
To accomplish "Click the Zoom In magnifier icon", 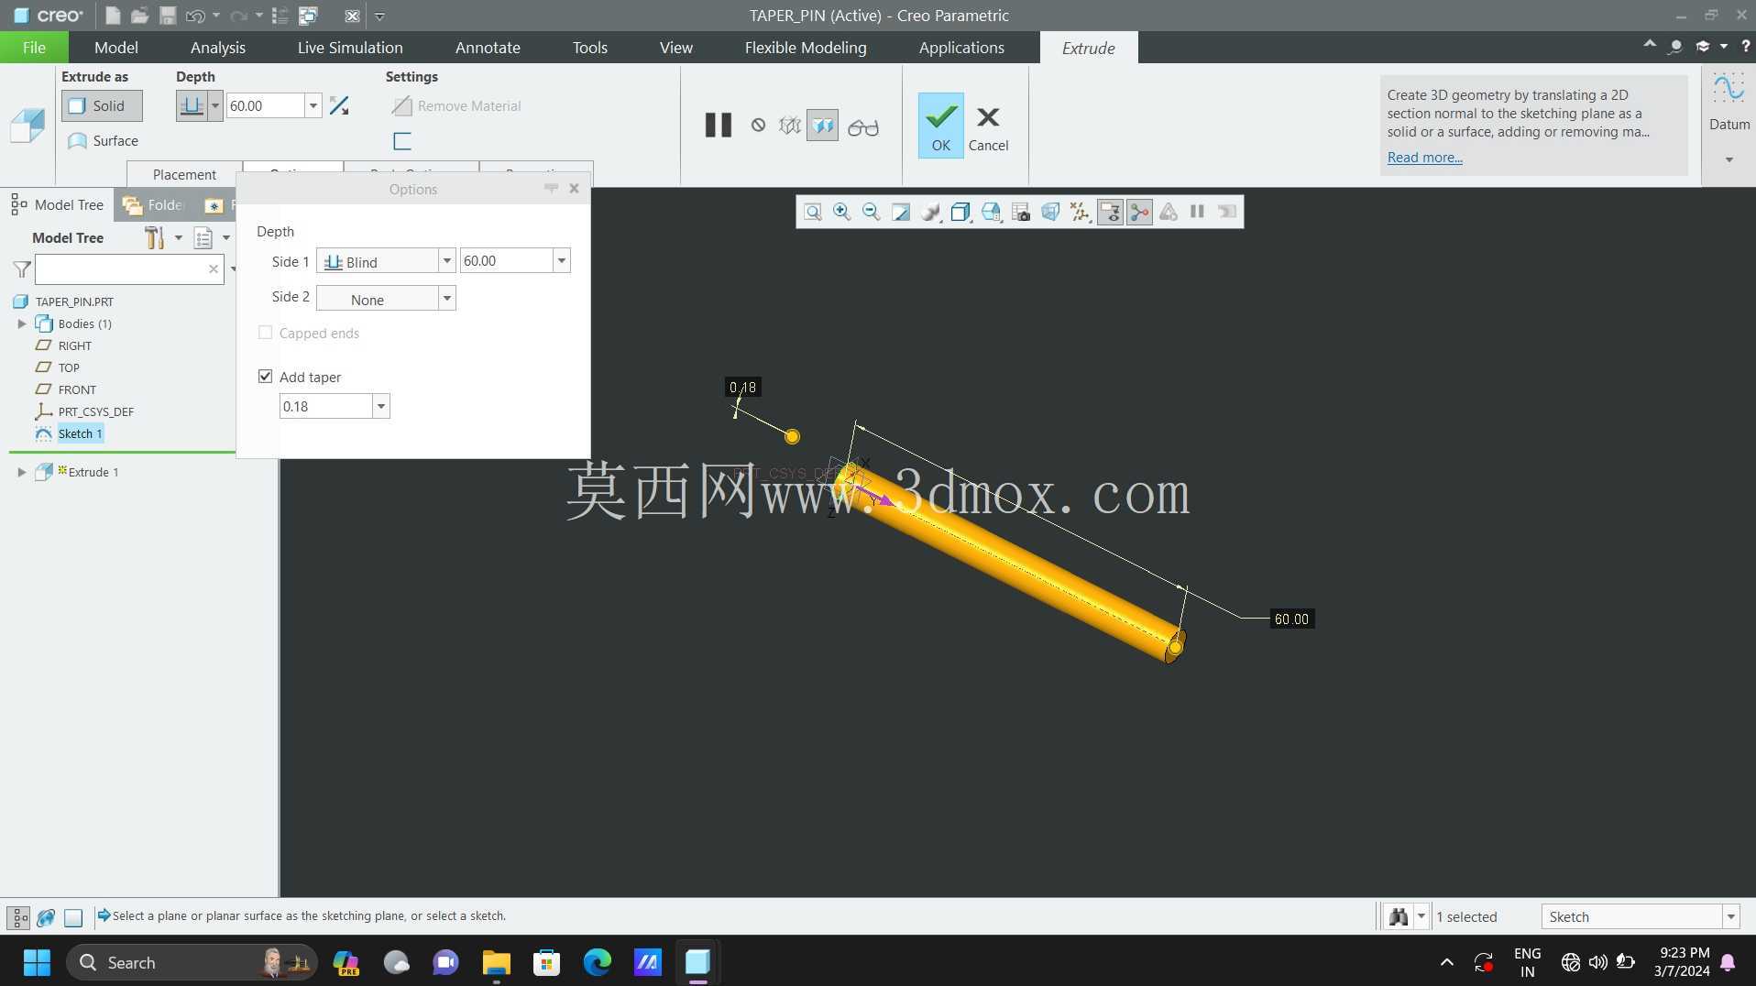I will click(841, 213).
